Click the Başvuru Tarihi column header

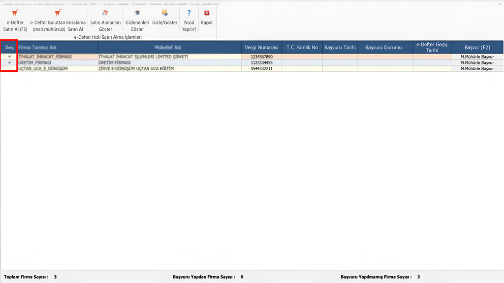[x=340, y=48]
